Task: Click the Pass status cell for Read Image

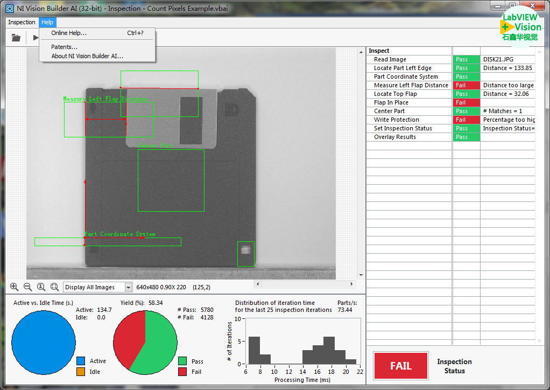Action: pyautogui.click(x=466, y=59)
